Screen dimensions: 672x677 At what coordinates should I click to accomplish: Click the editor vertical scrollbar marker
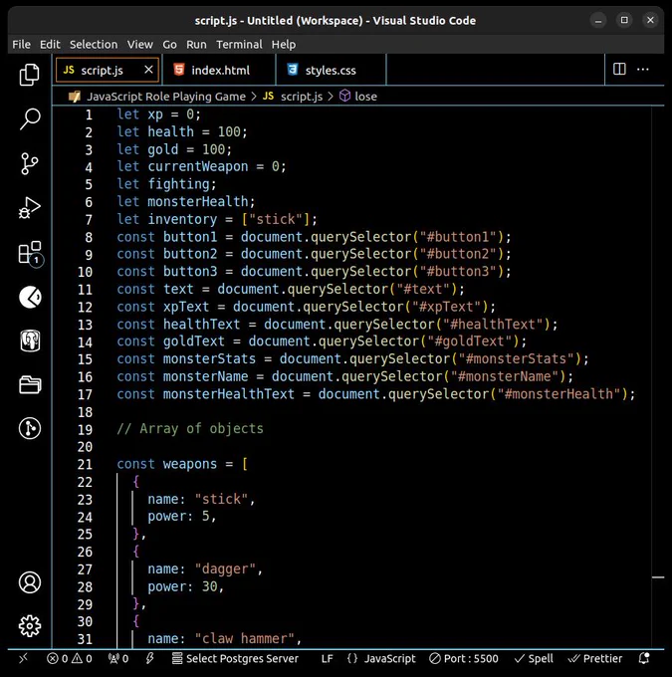coord(658,576)
